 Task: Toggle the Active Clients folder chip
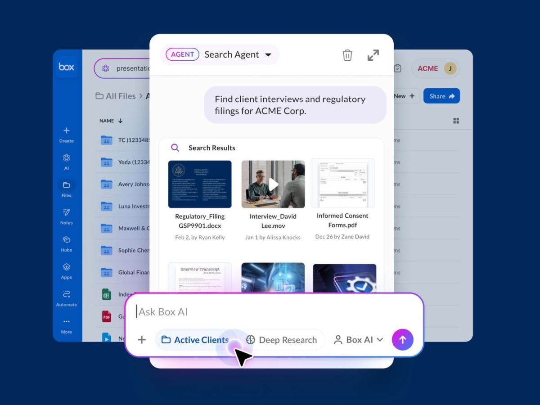coord(195,340)
